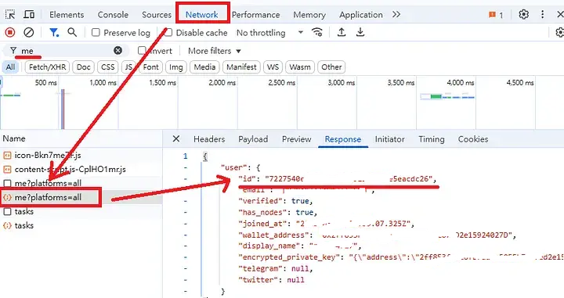Switch to the Elements tab
The image size is (564, 298).
[x=67, y=15]
